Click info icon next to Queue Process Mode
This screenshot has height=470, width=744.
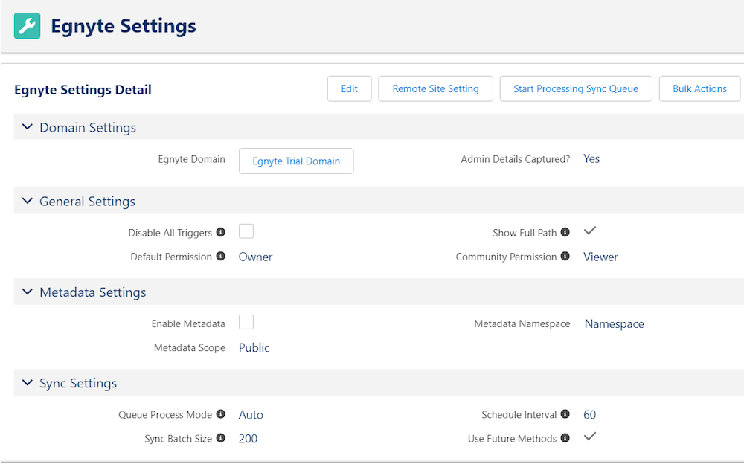221,414
